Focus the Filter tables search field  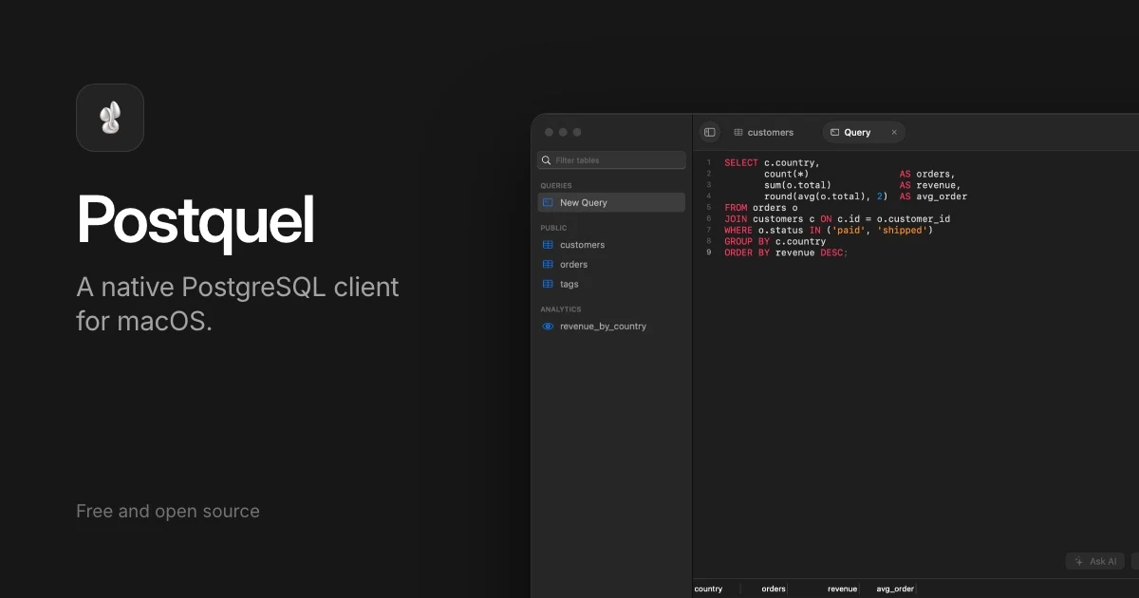(x=611, y=160)
